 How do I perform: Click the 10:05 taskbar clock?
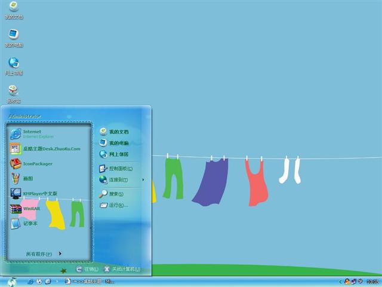tap(372, 282)
